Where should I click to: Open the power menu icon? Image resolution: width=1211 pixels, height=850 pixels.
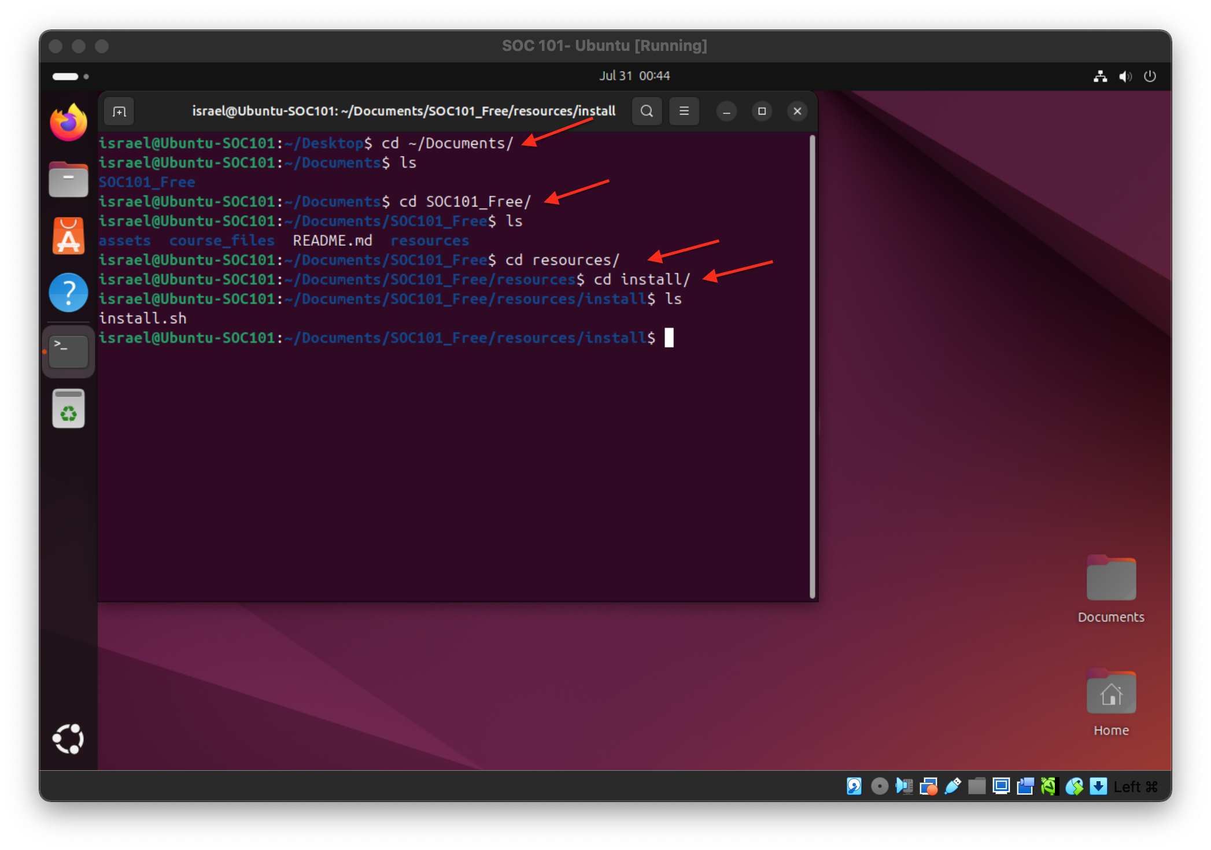(1150, 76)
